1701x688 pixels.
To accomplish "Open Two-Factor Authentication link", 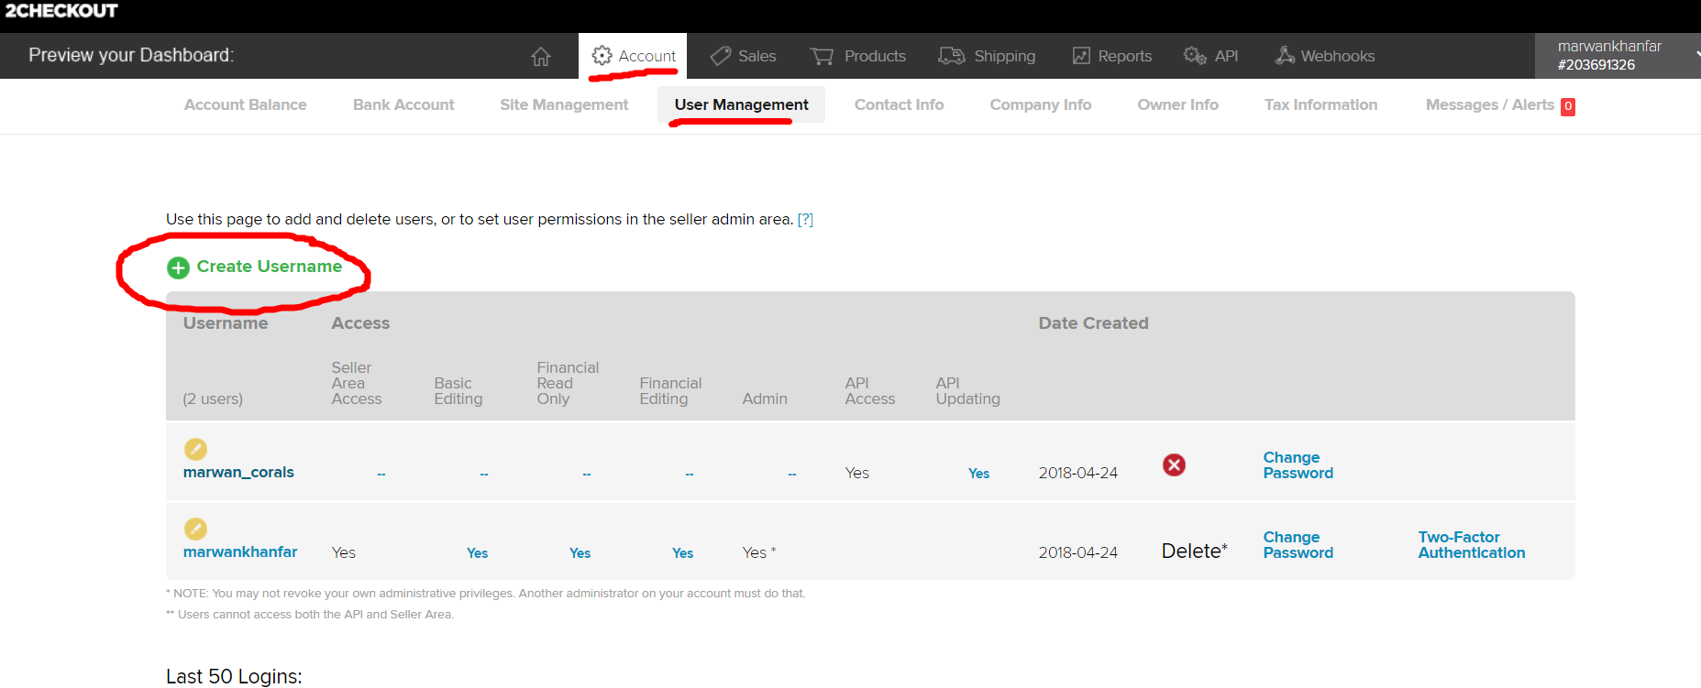I will (1472, 545).
